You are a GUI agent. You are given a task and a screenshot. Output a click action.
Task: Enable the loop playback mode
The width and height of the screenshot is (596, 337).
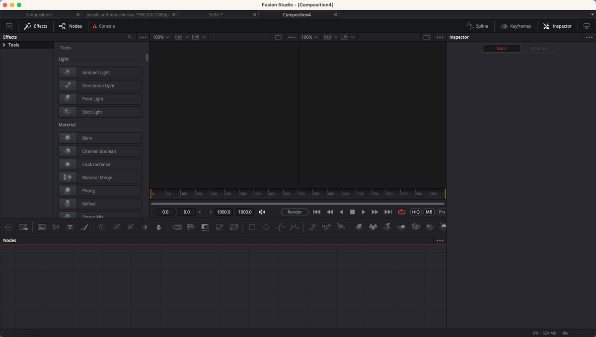point(402,212)
